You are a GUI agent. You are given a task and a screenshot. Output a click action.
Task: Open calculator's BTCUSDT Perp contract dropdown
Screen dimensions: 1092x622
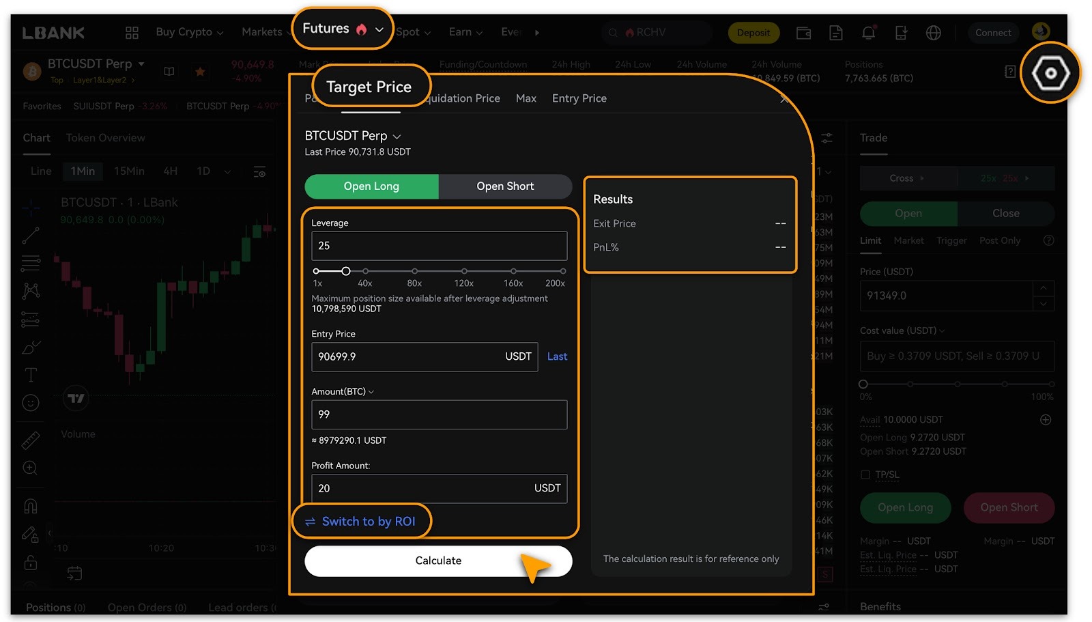[353, 136]
